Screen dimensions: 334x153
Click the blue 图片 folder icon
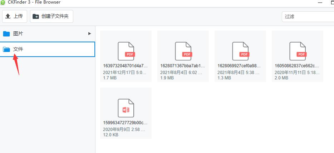(x=6, y=33)
